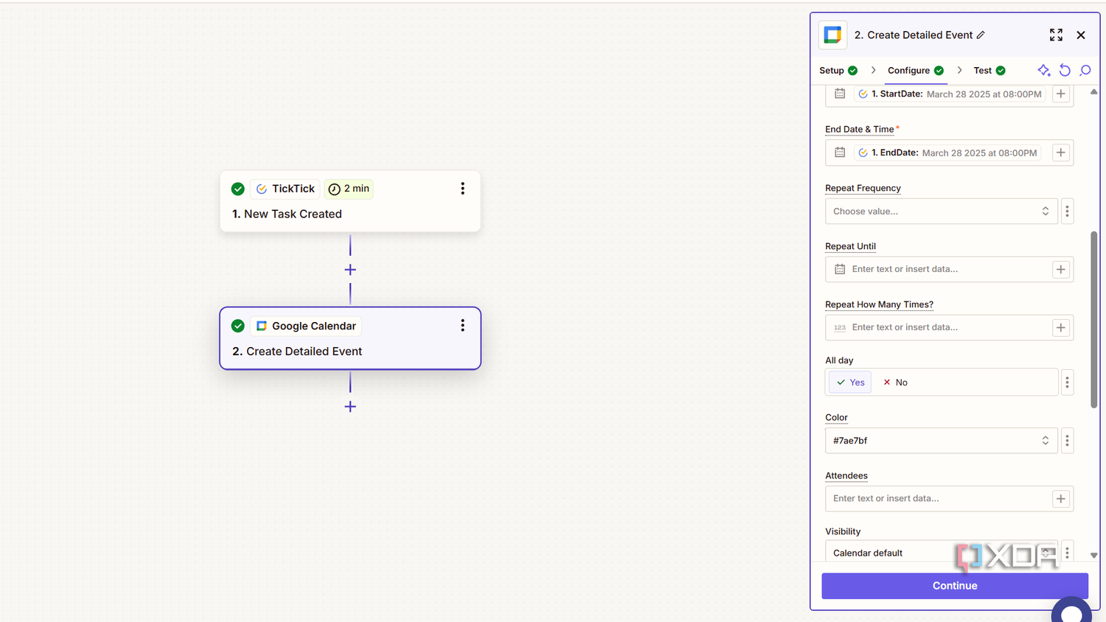Open the Color dropdown showing #7ae7bf
Screen dimensions: 1106x622
(941, 441)
